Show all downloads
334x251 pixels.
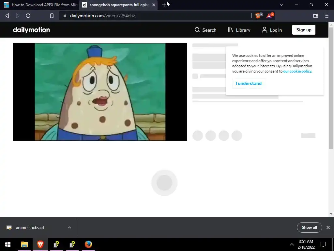pos(309,227)
